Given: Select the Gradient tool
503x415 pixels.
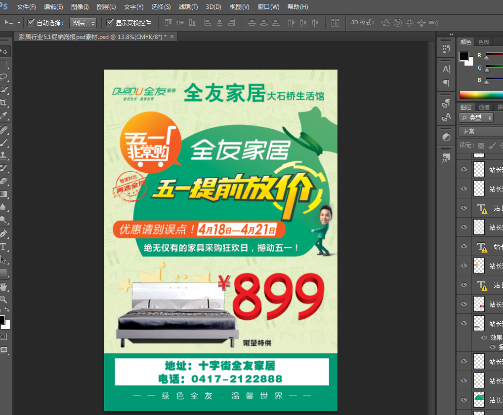Looking at the screenshot, I should (3, 194).
